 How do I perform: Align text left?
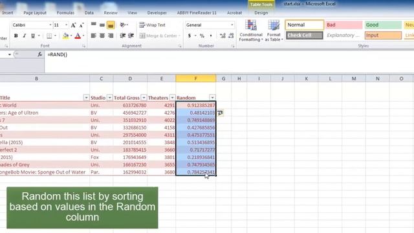pyautogui.click(x=93, y=36)
